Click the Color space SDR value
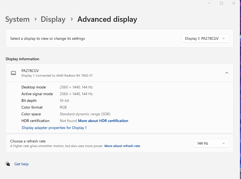 click(x=85, y=114)
